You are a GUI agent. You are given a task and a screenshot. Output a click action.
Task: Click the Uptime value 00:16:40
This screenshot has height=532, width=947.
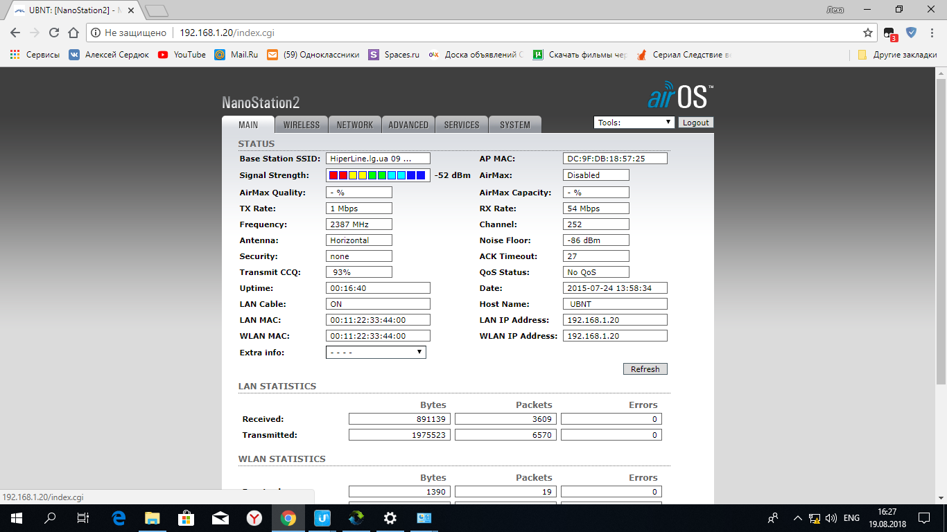(378, 288)
